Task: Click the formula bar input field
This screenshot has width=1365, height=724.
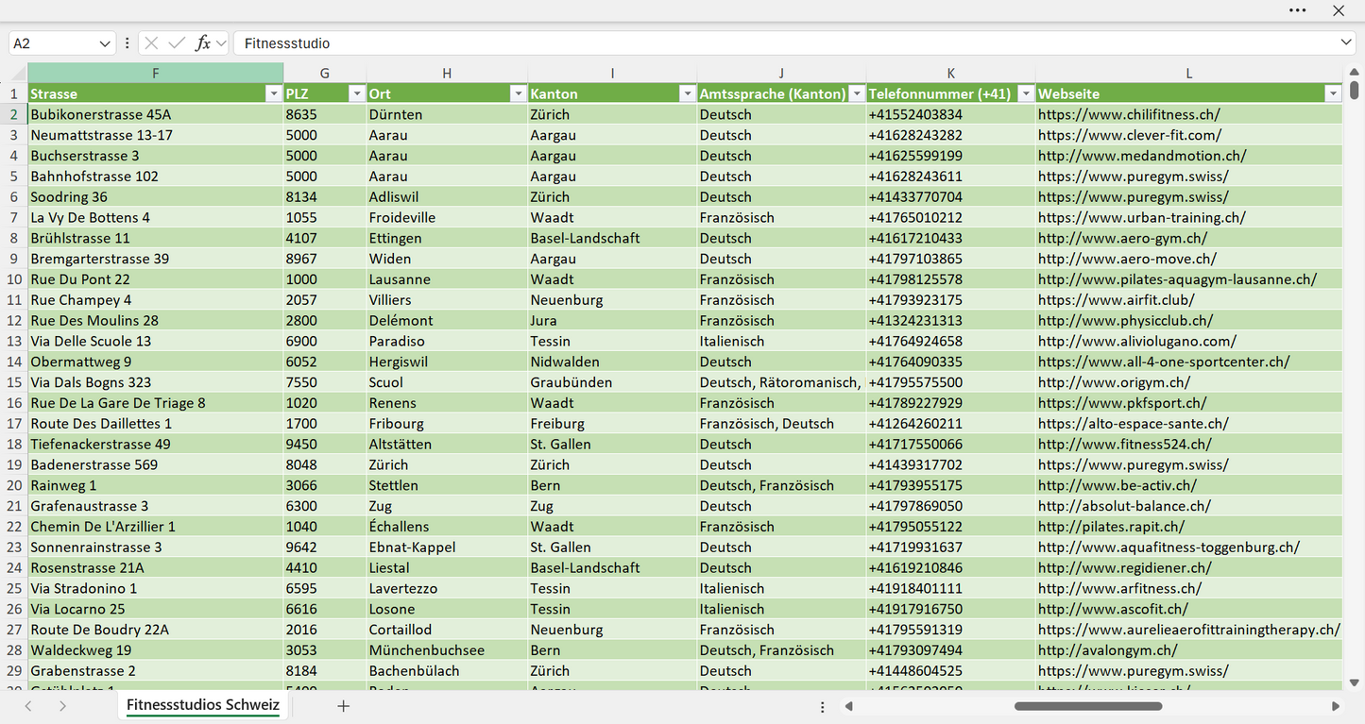Action: 784,43
